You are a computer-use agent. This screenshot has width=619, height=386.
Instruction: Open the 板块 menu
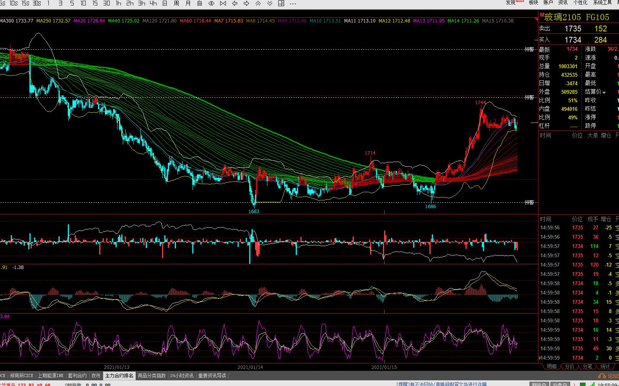coord(534,2)
